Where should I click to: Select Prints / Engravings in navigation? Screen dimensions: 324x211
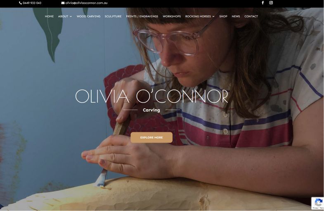click(142, 16)
